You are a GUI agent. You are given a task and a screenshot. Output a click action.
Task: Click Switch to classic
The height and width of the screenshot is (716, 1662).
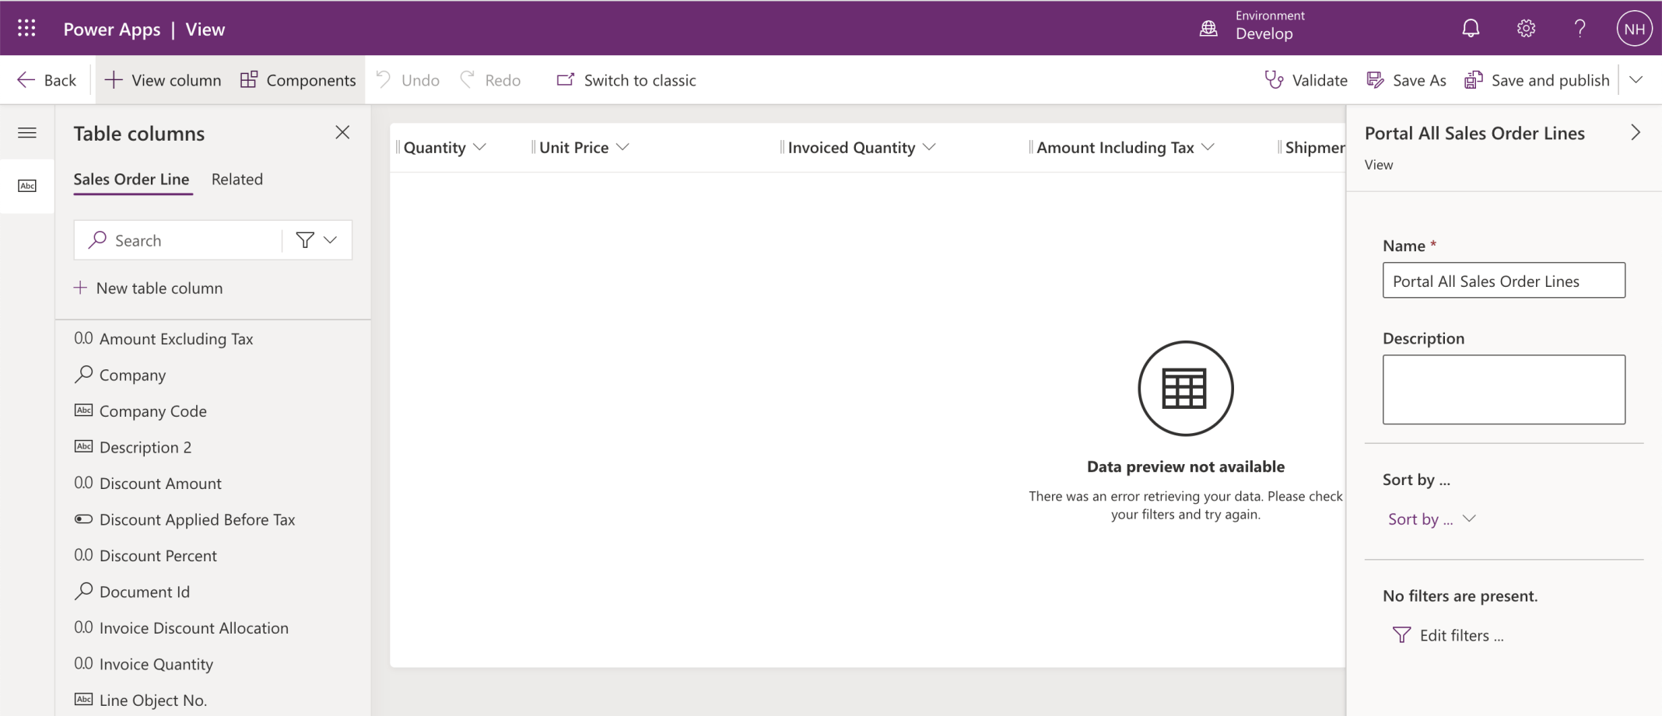click(x=626, y=80)
